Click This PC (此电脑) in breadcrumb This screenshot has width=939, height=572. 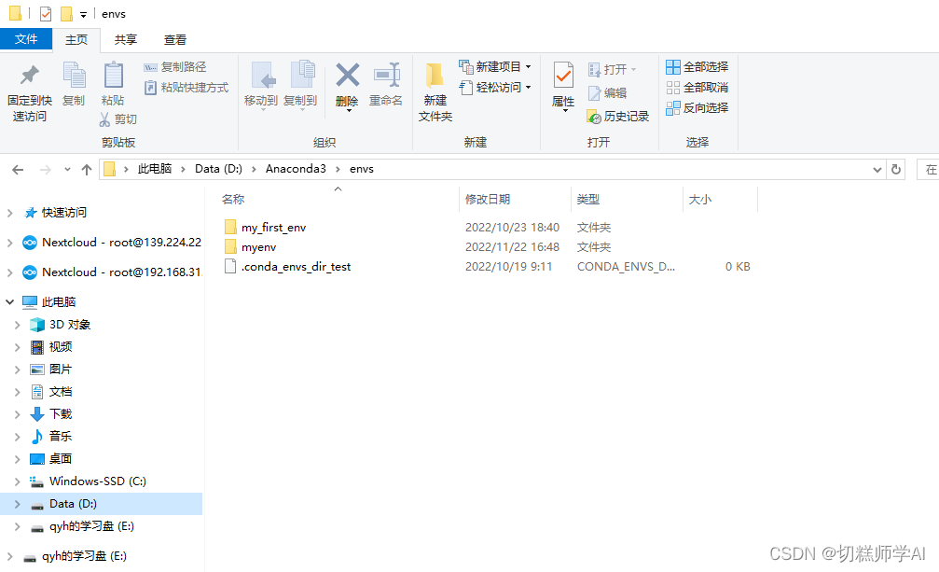pos(155,169)
